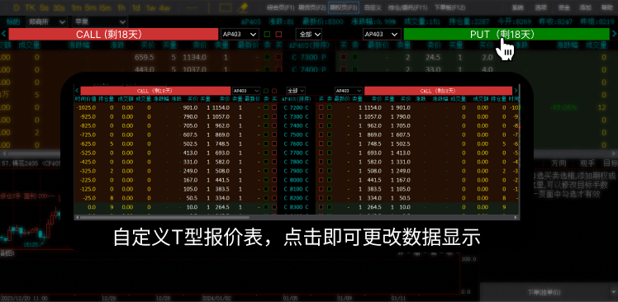Image resolution: width=618 pixels, height=302 pixels.
Task: Switch chart to TK tick view
Action: [x=30, y=7]
